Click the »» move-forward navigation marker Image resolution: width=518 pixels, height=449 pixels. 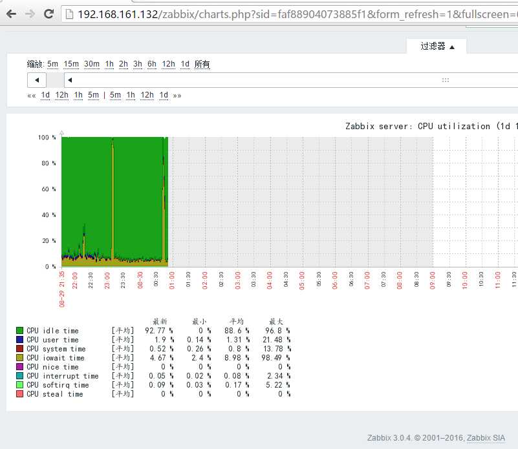pyautogui.click(x=177, y=96)
